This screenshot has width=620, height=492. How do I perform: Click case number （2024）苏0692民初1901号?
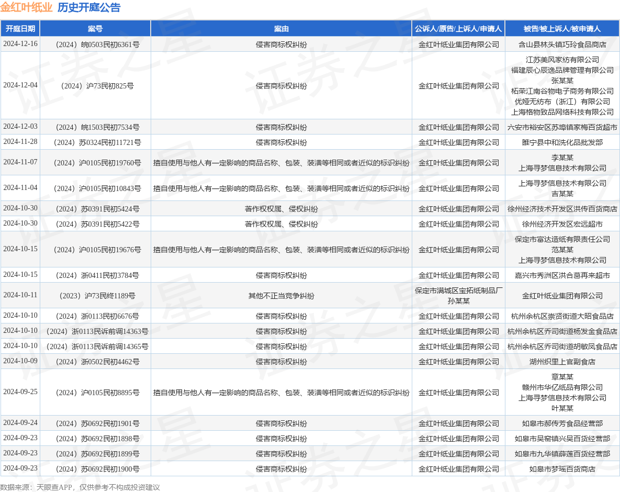click(95, 423)
